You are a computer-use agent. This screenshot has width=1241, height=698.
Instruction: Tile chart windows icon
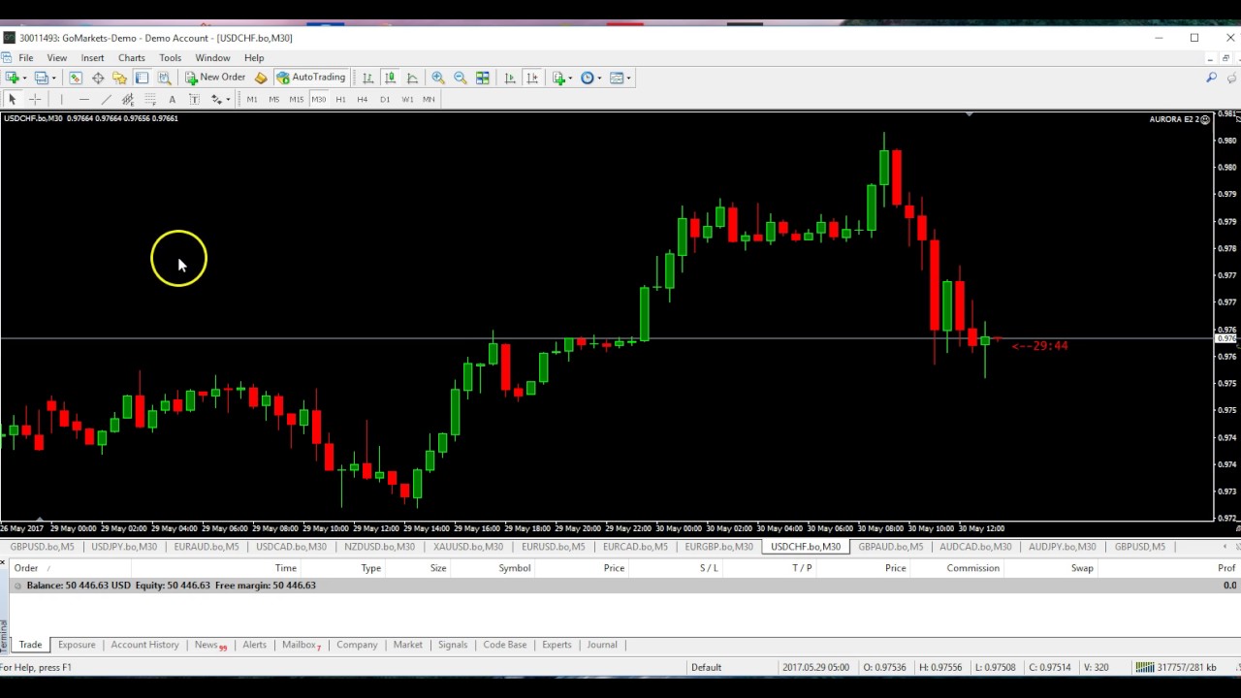pyautogui.click(x=483, y=78)
